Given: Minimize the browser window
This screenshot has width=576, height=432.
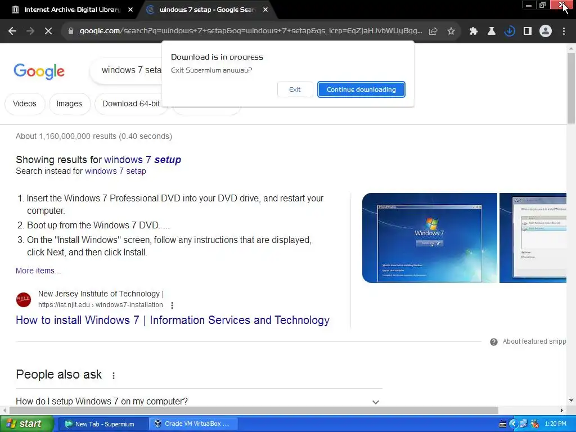Looking at the screenshot, I should pyautogui.click(x=529, y=5).
